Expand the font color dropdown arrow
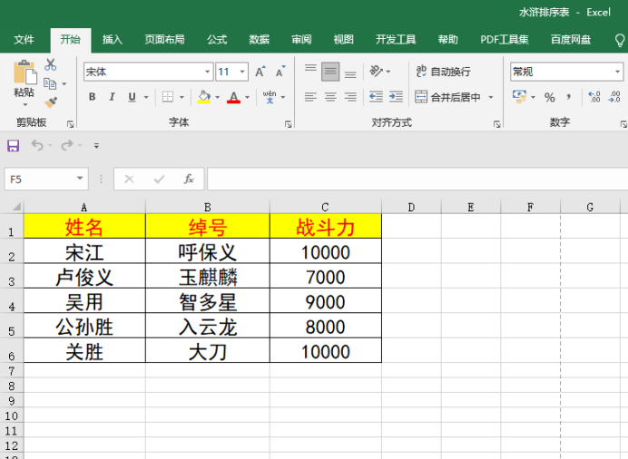The width and height of the screenshot is (628, 459). point(247,97)
